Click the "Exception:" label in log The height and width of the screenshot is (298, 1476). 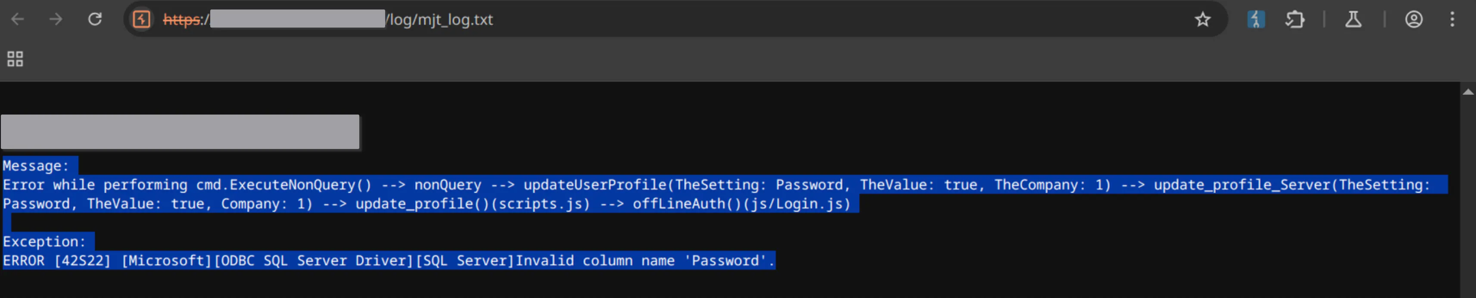tap(44, 242)
